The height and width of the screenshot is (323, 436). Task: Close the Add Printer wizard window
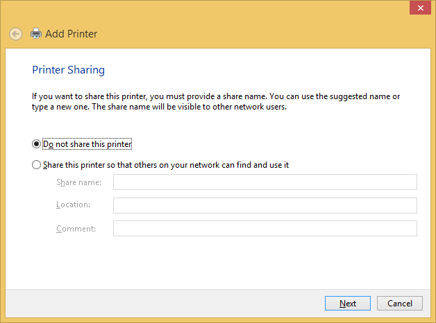coord(419,8)
